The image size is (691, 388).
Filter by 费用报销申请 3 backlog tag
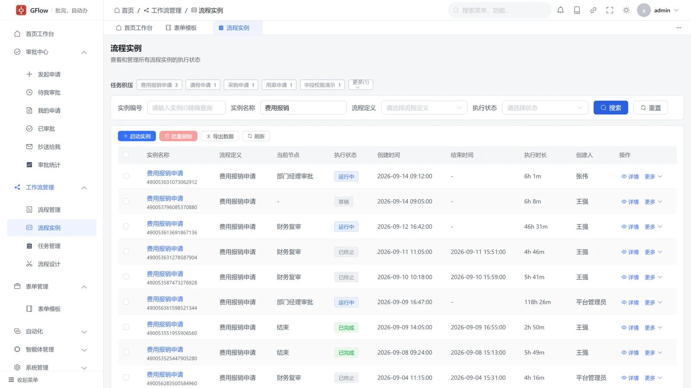(159, 85)
